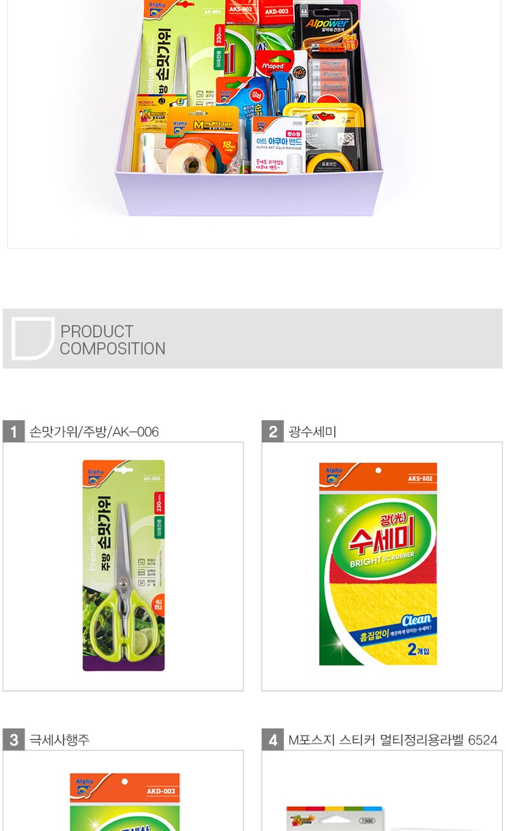Image resolution: width=506 pixels, height=831 pixels.
Task: Select the 광수세미 product title
Action: [x=312, y=432]
